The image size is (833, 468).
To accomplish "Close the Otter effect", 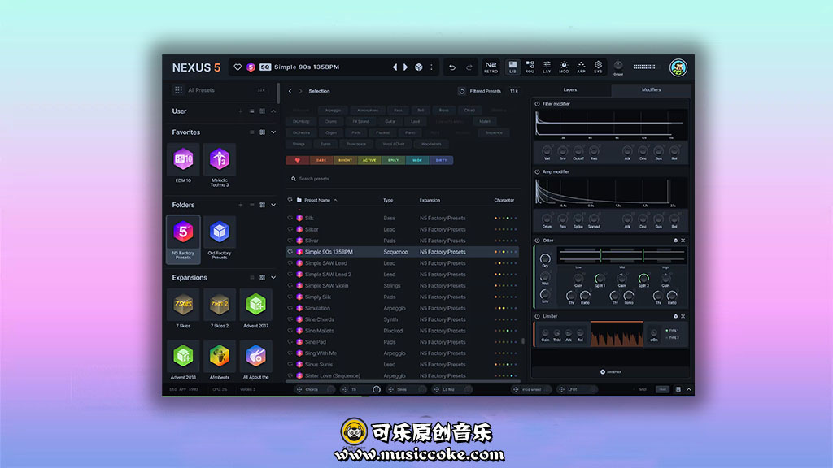I will (683, 240).
